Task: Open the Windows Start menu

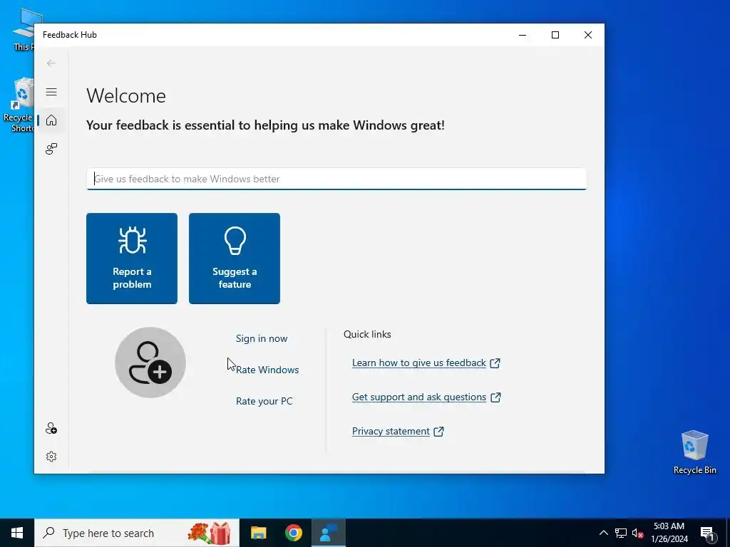Action: pos(17,533)
